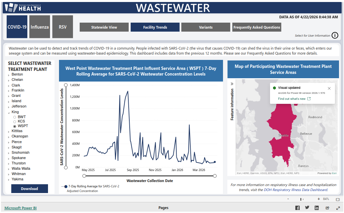Select the WSPT radio button
The height and width of the screenshot is (213, 344).
15,126
